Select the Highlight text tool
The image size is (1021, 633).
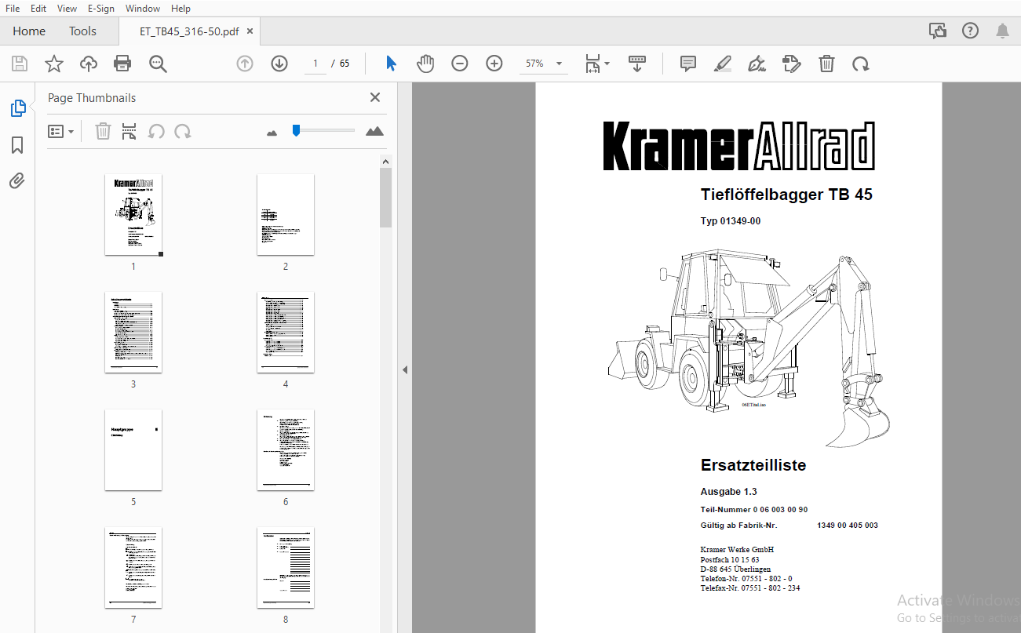tap(723, 64)
